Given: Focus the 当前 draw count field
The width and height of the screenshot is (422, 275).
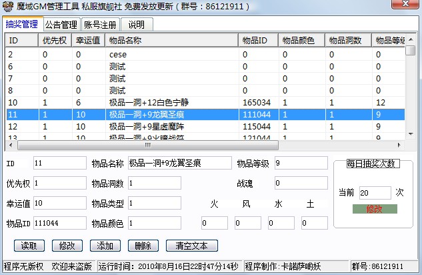Looking at the screenshot, I should click(375, 193).
